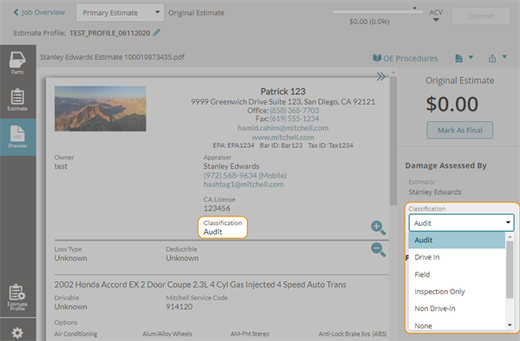Choose None classification
Viewport: 520px width, 341px height.
(457, 325)
